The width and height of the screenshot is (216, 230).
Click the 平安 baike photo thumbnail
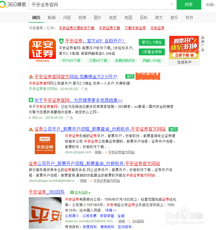click(x=45, y=213)
